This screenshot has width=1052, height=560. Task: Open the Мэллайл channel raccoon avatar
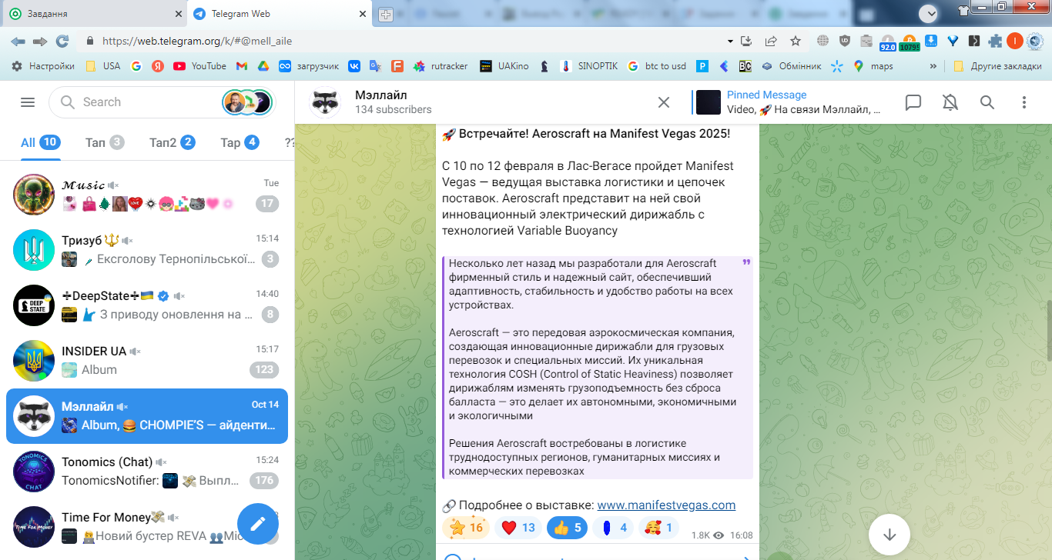[x=325, y=102]
